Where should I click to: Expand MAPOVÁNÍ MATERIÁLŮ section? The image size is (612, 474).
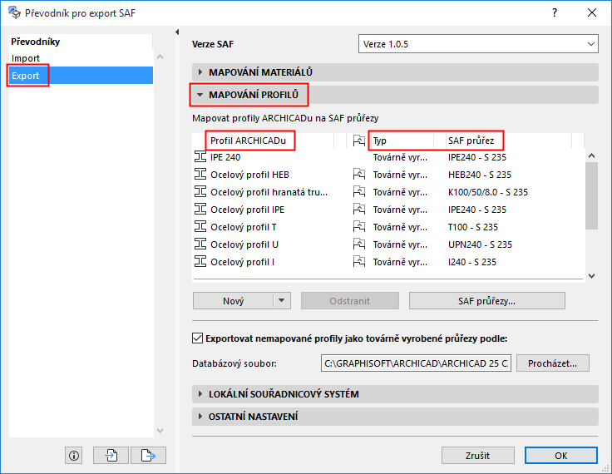(x=395, y=72)
